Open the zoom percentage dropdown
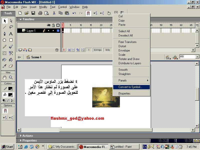This screenshot has width=200, height=150. 197,57
